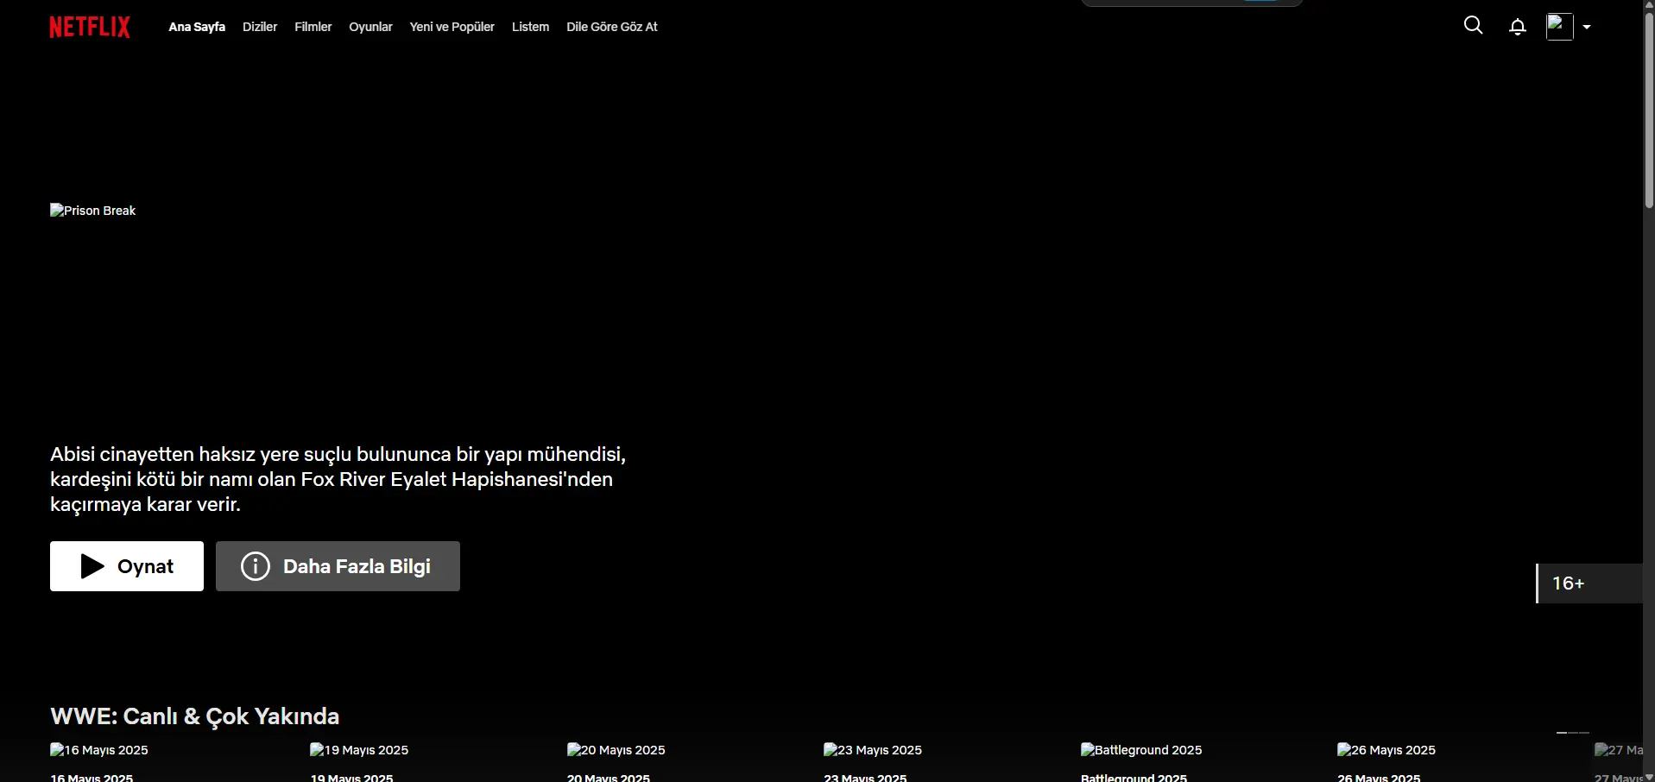Expand the profile dropdown arrow

(1587, 27)
